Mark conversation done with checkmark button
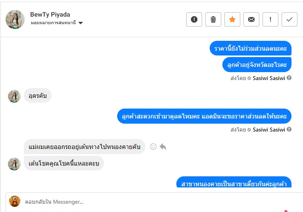Screen dimensions: 303x212 [x=289, y=19]
